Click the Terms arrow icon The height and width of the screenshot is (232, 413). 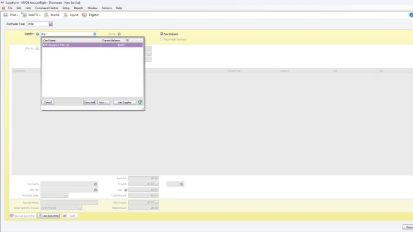(119, 34)
